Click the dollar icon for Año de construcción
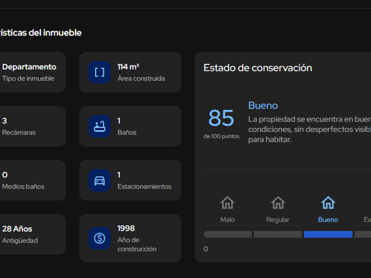The width and height of the screenshot is (371, 278). [100, 238]
